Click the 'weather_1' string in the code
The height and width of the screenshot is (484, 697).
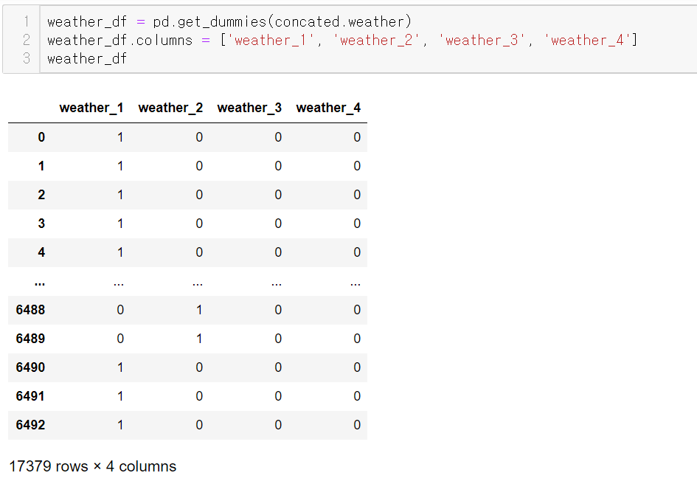coord(270,40)
